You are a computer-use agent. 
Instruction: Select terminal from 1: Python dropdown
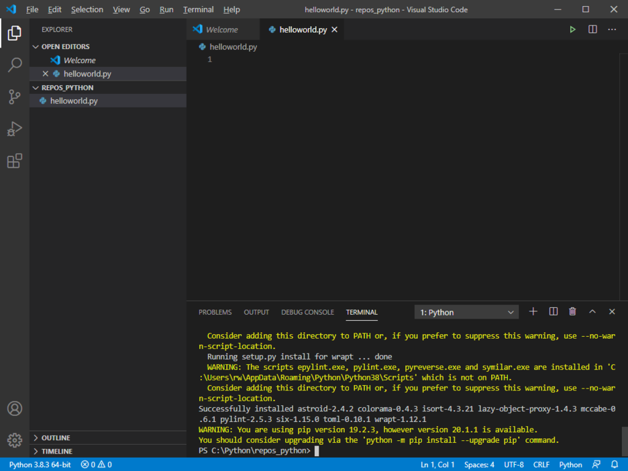coord(466,312)
